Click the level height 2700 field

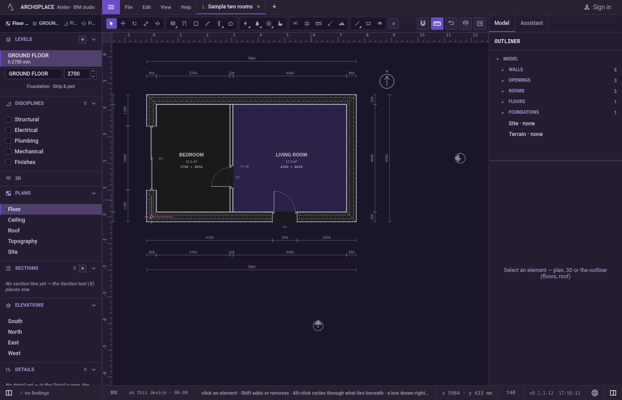77,74
